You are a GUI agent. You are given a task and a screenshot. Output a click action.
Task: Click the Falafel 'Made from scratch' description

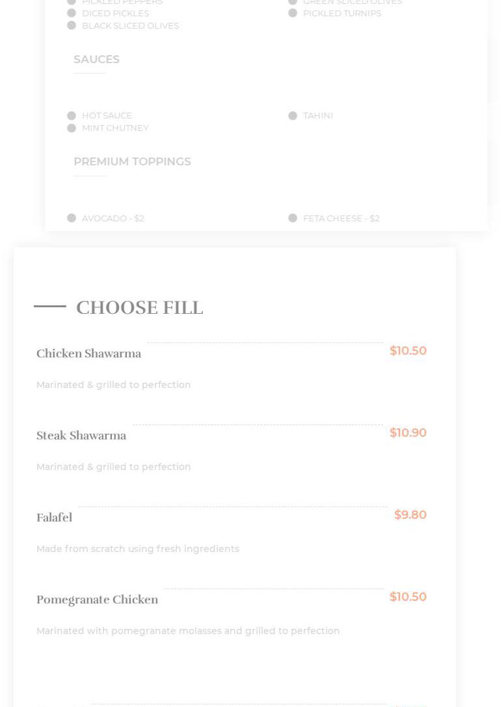[137, 549]
